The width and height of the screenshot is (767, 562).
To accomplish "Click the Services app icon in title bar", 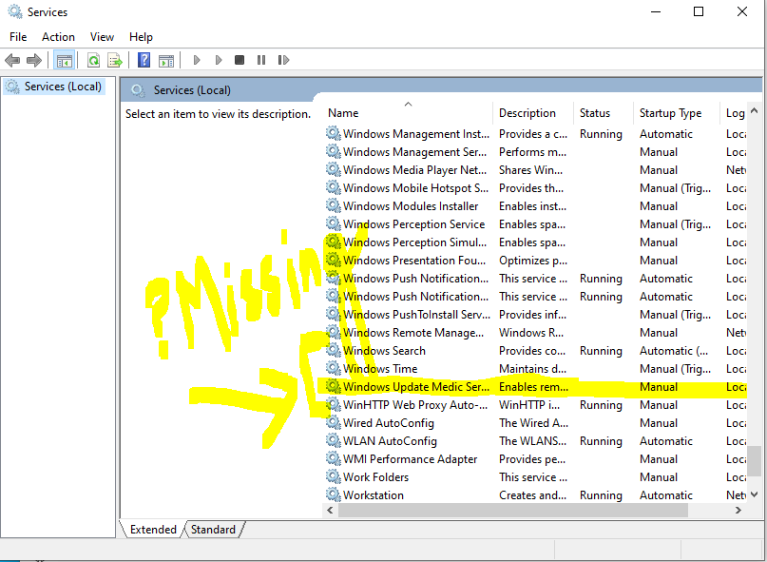I will click(15, 11).
